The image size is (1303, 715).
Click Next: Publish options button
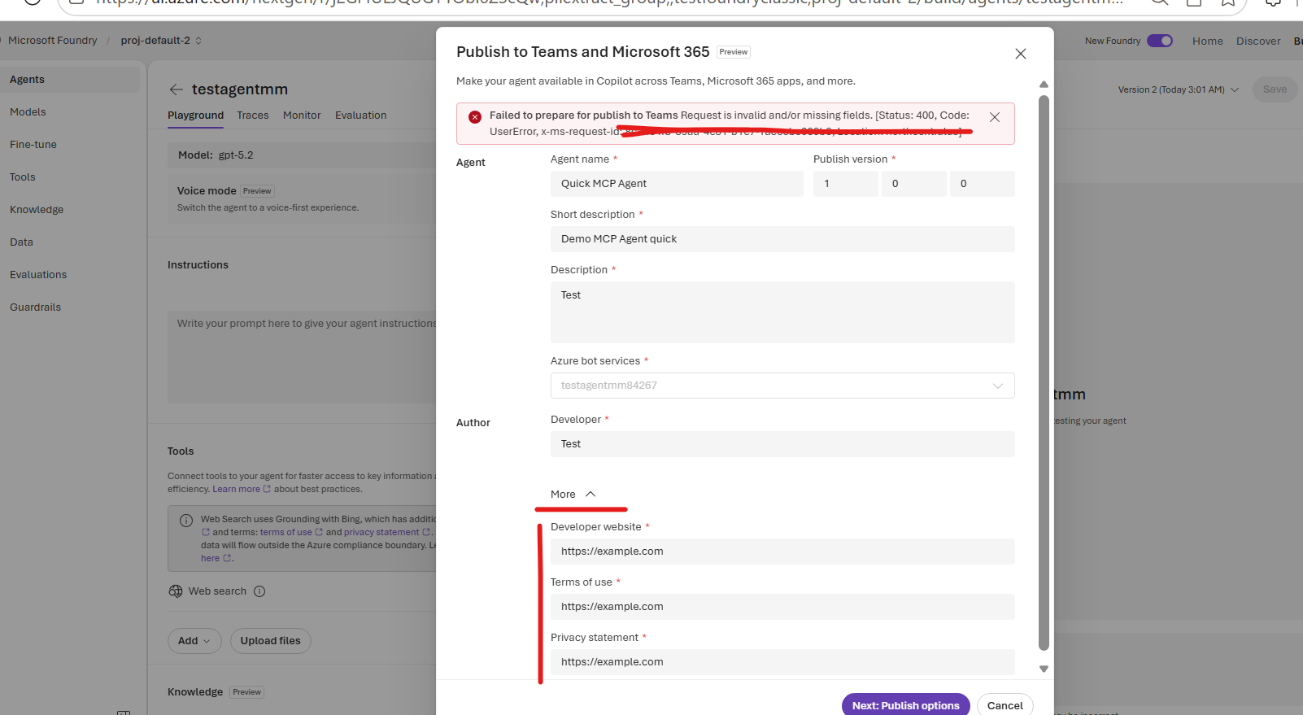pos(906,705)
